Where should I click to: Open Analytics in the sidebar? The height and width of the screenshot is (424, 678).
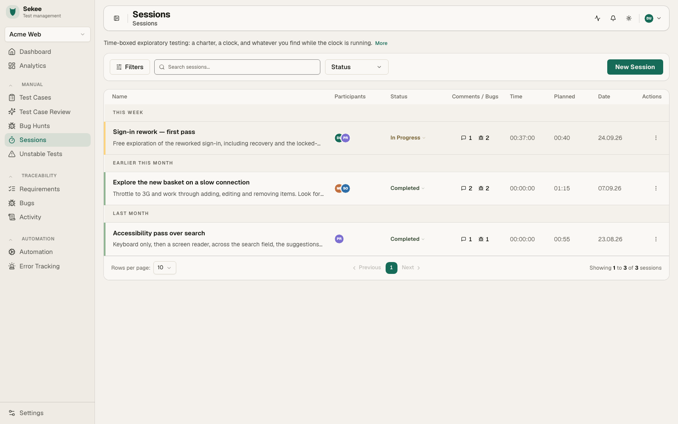coord(47,66)
